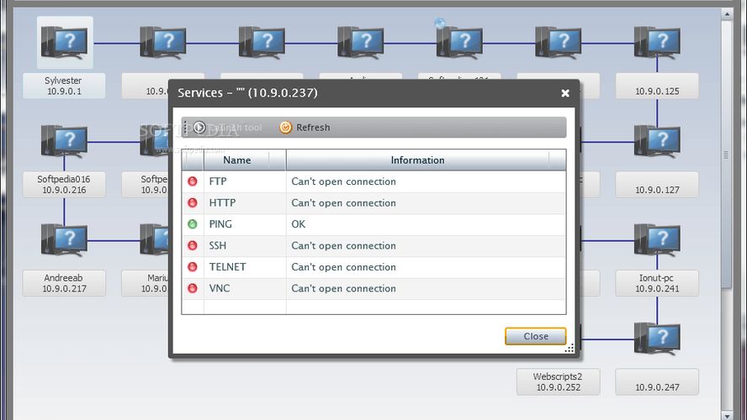Click the 10.9.0.247 label
Image resolution: width=747 pixels, height=420 pixels.
pyautogui.click(x=657, y=382)
